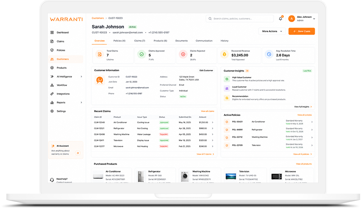Viewport: 361px width, 208px height.
Task: Click the View all 7 claims link
Action: click(x=205, y=154)
